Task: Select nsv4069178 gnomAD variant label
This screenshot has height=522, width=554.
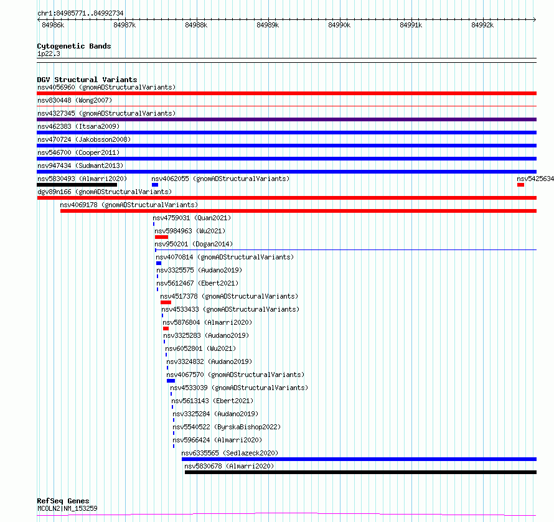Action: pos(129,205)
